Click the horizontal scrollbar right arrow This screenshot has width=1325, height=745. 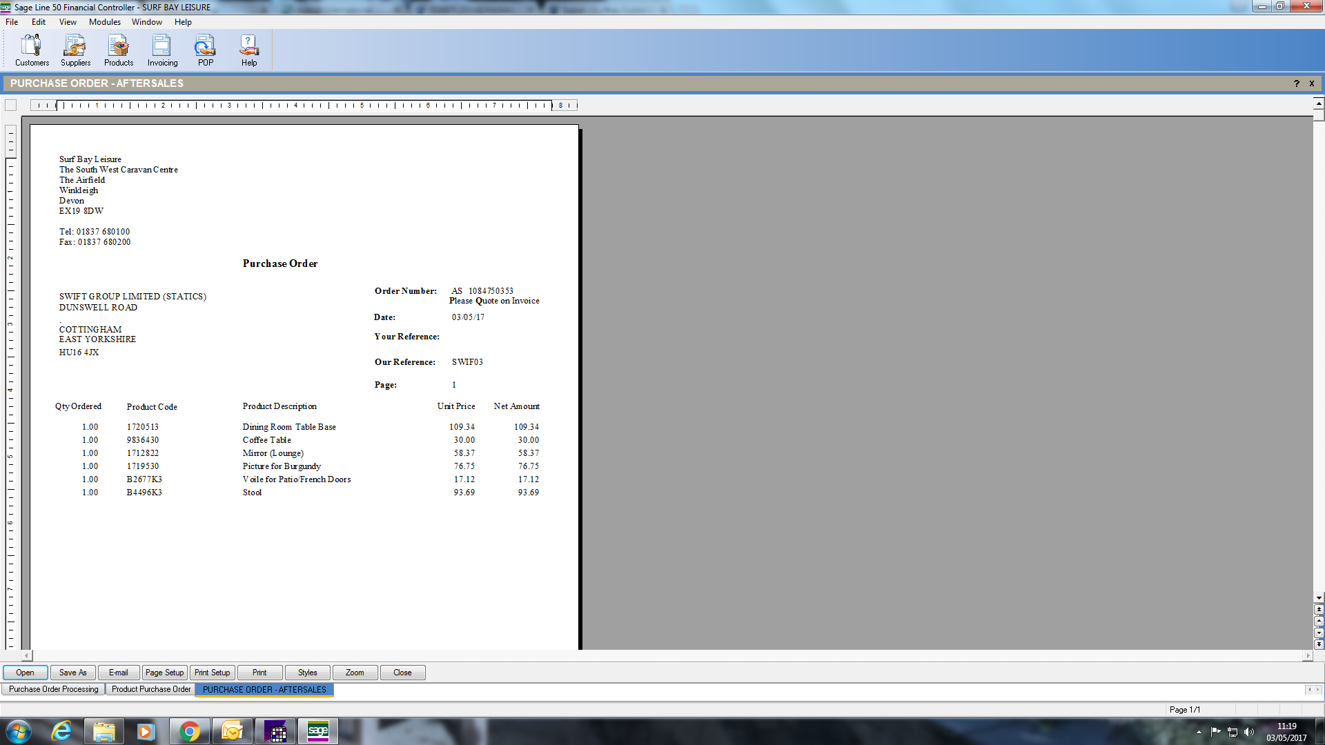(1307, 655)
